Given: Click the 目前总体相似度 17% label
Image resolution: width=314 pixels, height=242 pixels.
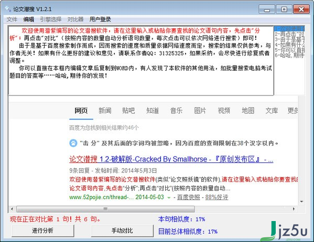Looking at the screenshot, I should click(x=188, y=232).
